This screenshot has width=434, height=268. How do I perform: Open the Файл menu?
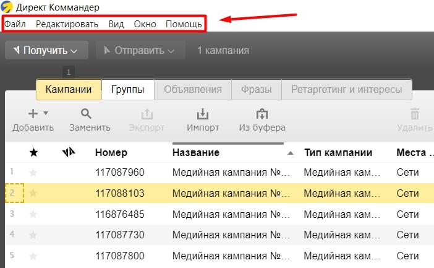(15, 24)
